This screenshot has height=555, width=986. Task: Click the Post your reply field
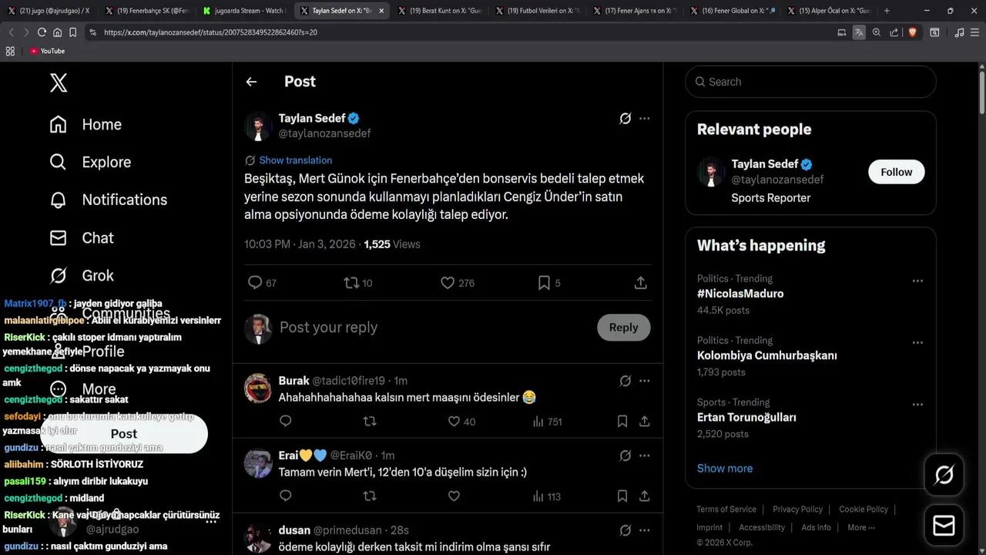431,328
